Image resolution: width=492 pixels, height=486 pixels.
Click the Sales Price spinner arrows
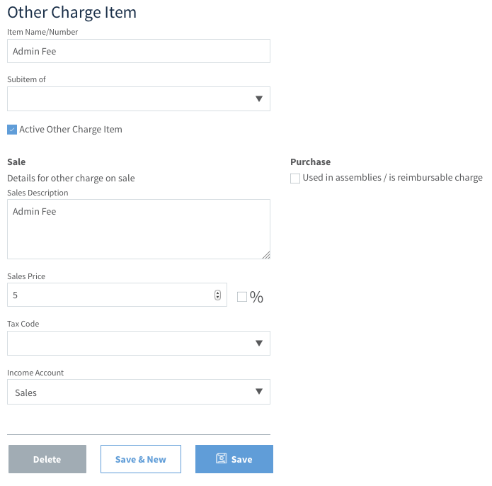[218, 295]
